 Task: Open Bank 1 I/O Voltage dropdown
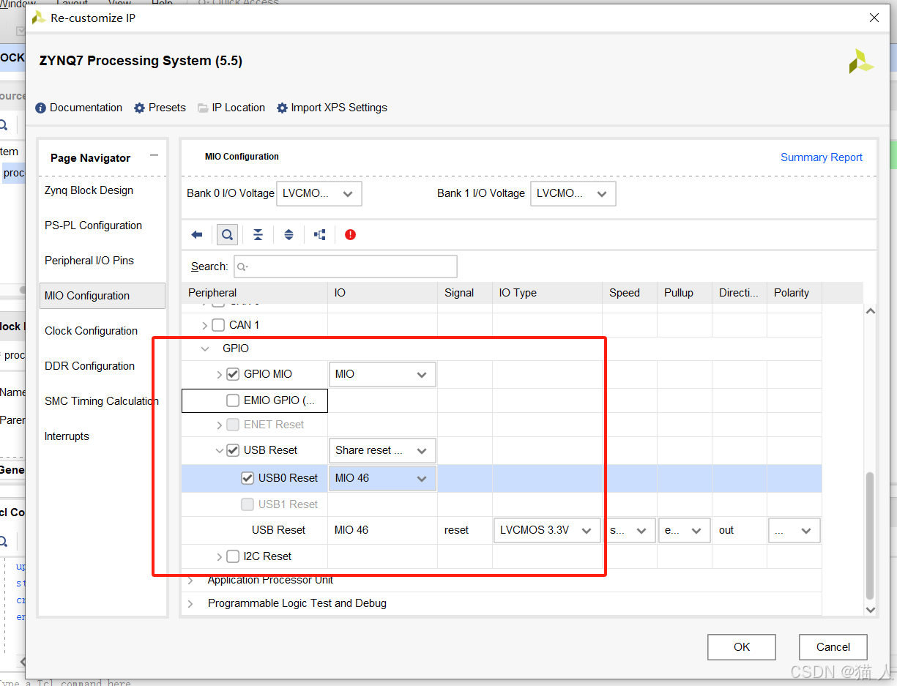click(x=573, y=194)
